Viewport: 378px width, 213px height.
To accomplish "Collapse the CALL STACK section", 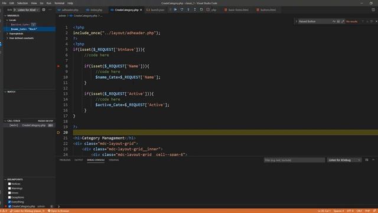I will (x=5, y=121).
